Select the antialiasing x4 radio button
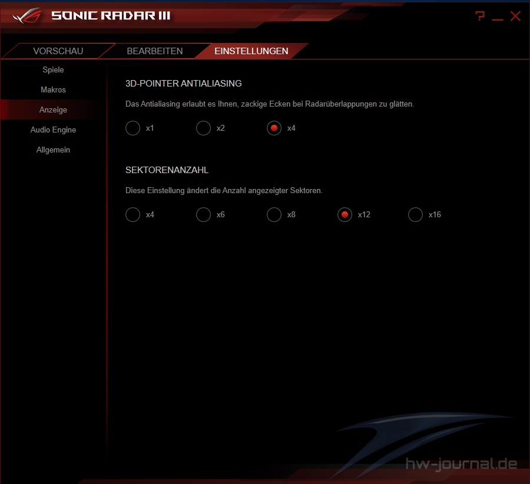The width and height of the screenshot is (530, 484). pos(274,128)
